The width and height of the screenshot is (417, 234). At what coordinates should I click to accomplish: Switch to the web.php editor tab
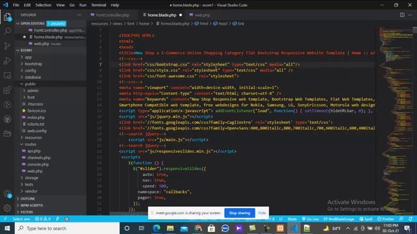coord(202,15)
